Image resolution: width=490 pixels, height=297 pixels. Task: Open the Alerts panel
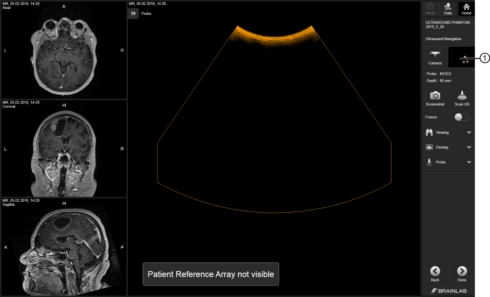[430, 9]
